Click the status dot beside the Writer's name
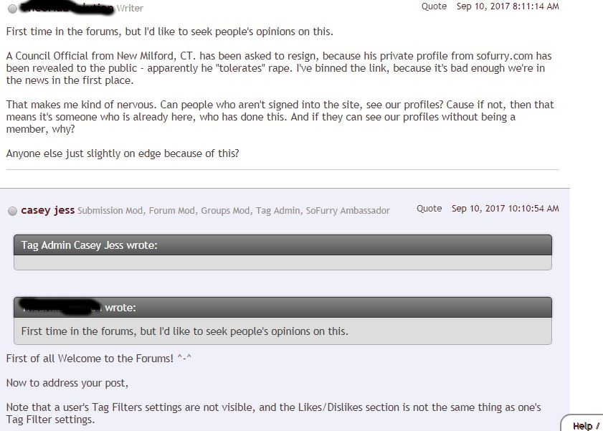The width and height of the screenshot is (603, 431). (x=12, y=9)
